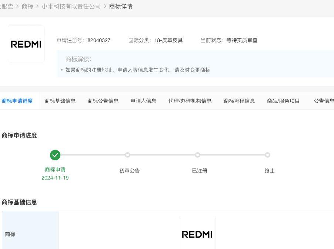This screenshot has width=334, height=249.
Task: Click the 商标 table row label
Action: click(10, 234)
